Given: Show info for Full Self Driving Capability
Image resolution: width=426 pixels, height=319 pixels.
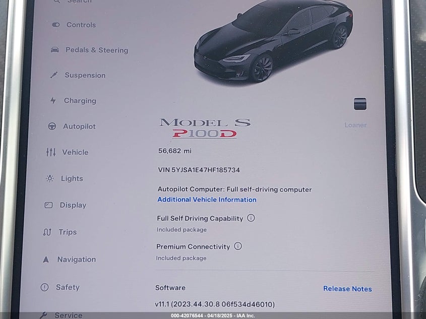Looking at the screenshot, I should coord(251,218).
